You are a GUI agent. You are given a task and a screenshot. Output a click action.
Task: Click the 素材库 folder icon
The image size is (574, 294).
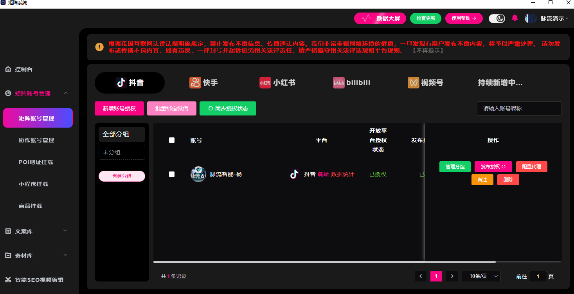(x=8, y=256)
